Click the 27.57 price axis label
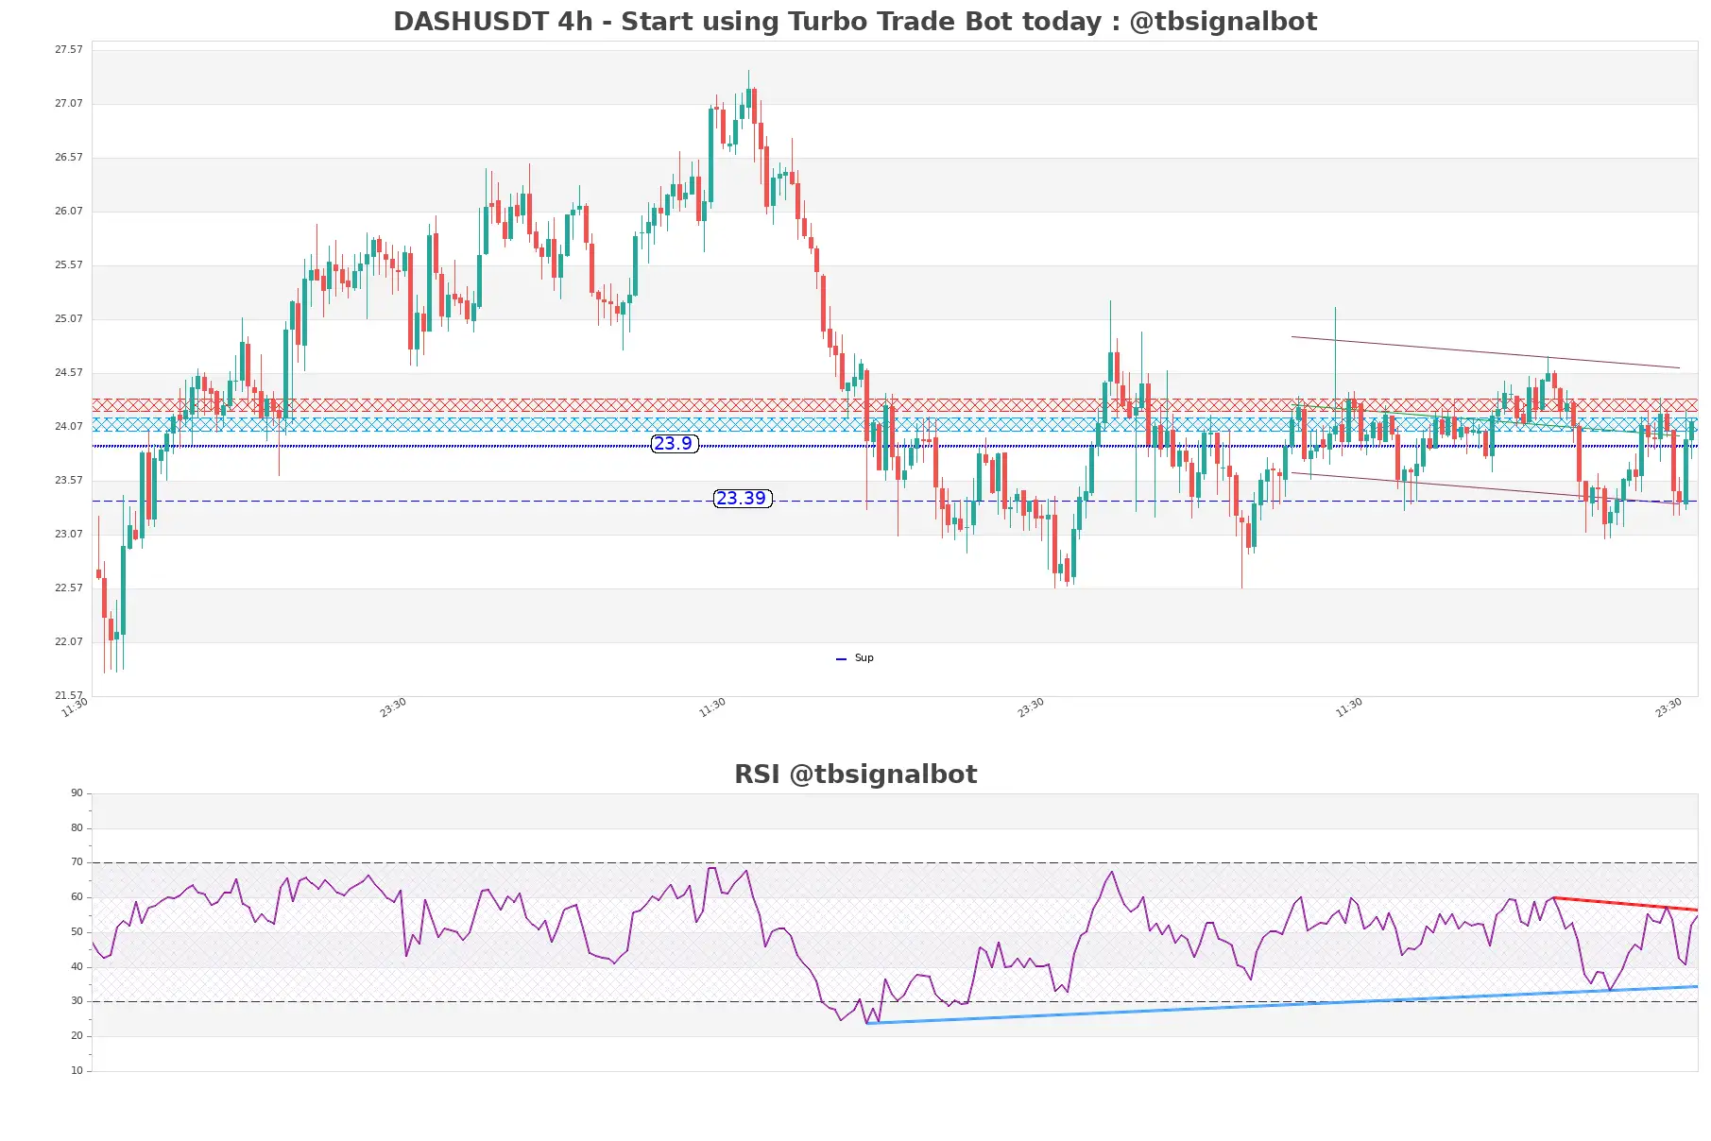 pyautogui.click(x=68, y=49)
